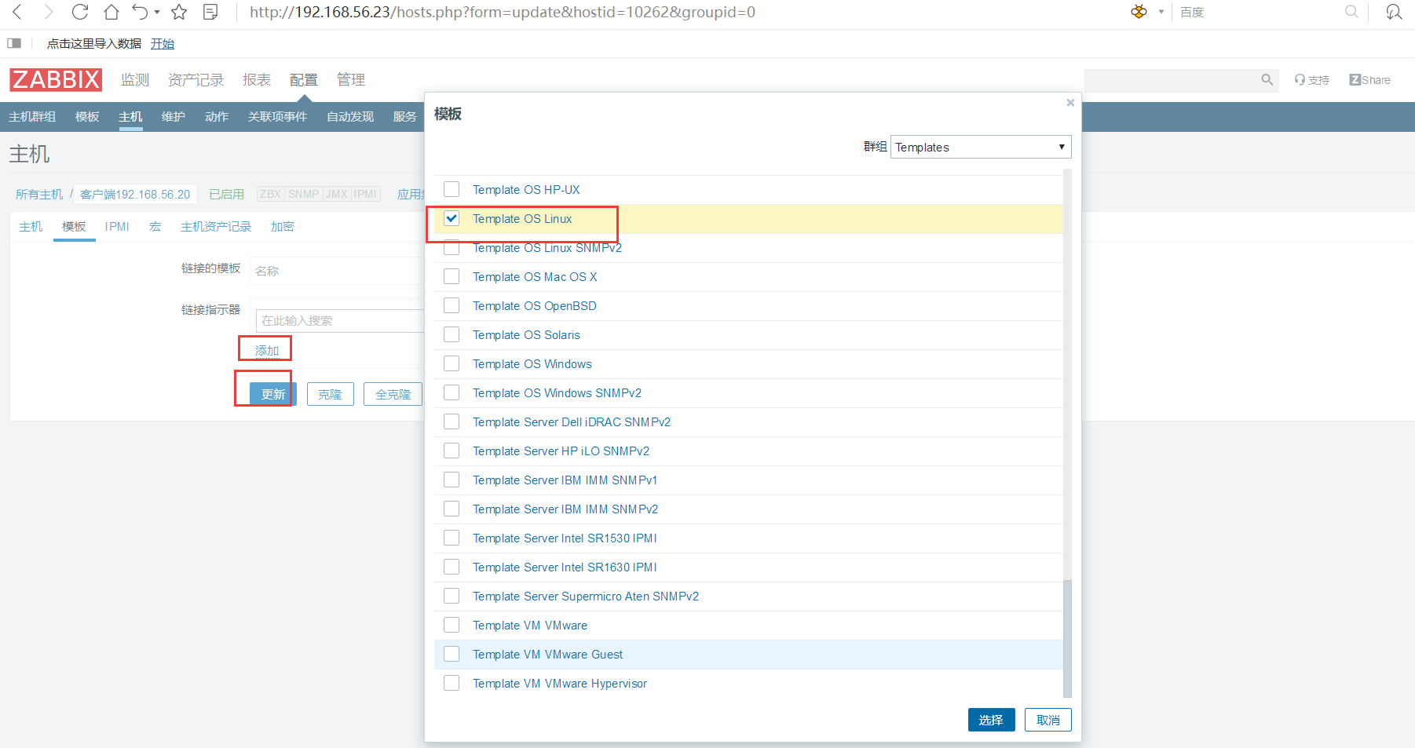Close the 模板 dialog with X
1415x748 pixels.
[1070, 103]
